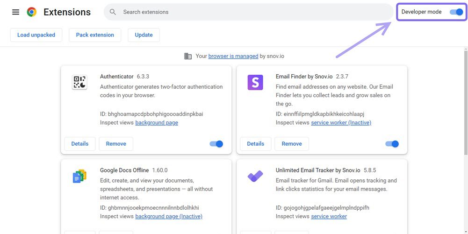Click the Extensions page title
The image size is (468, 234).
67,12
